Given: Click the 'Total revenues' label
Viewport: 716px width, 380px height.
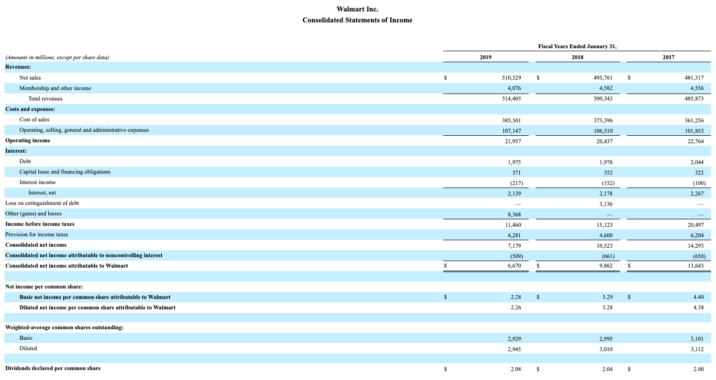Looking at the screenshot, I should click(x=45, y=98).
